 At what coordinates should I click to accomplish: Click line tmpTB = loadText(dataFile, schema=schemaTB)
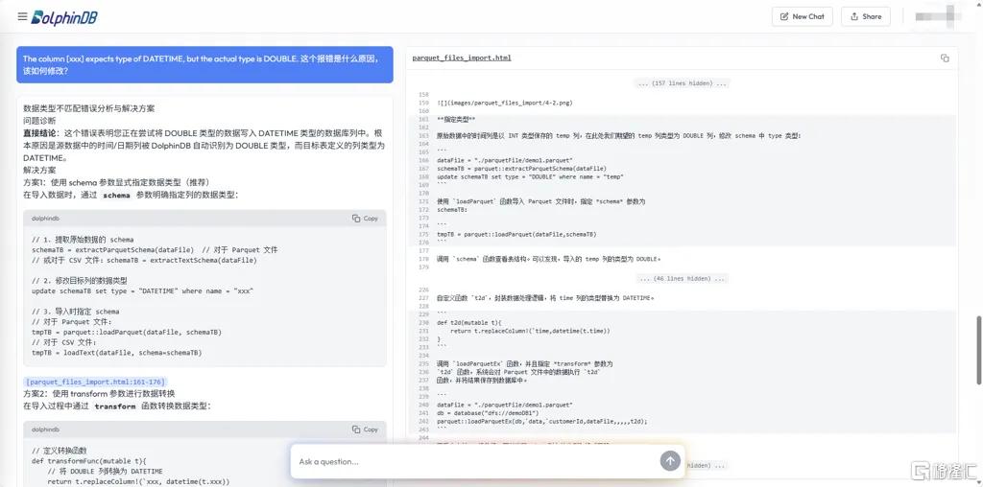tap(116, 353)
